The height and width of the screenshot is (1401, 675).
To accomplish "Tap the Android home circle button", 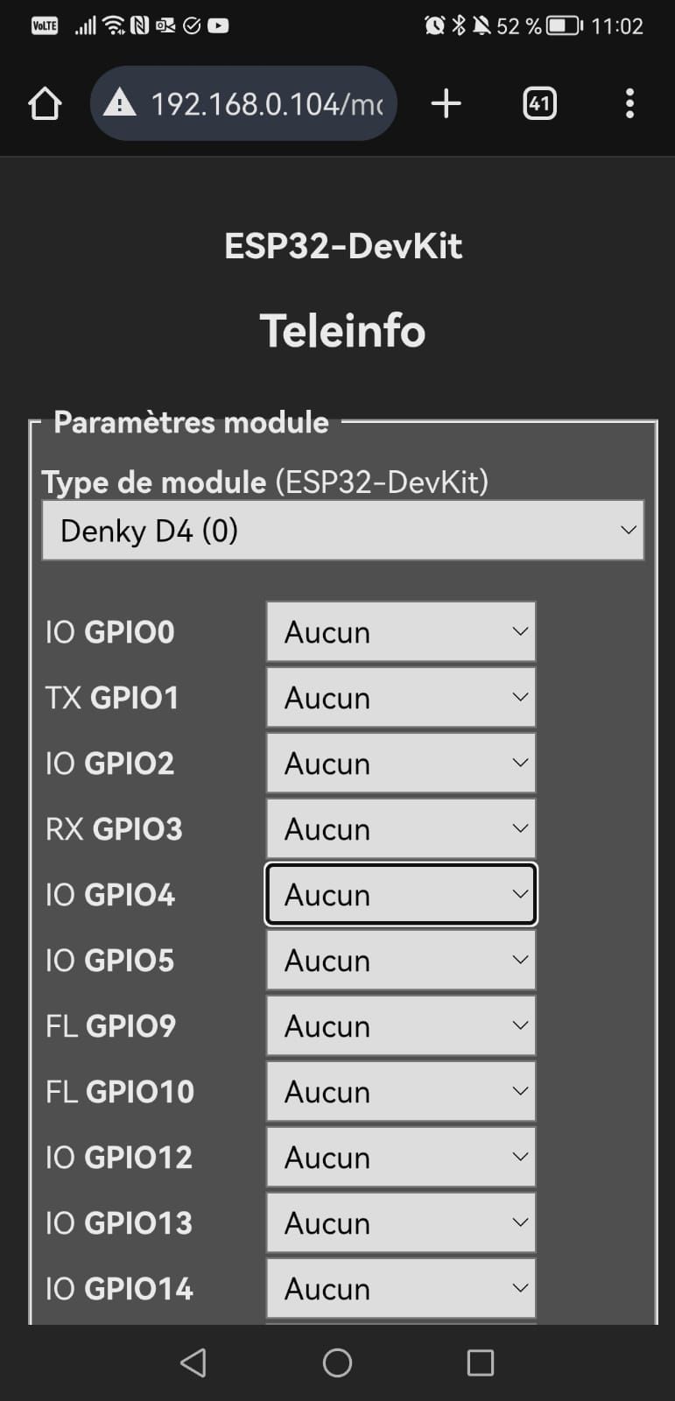I will (337, 1362).
